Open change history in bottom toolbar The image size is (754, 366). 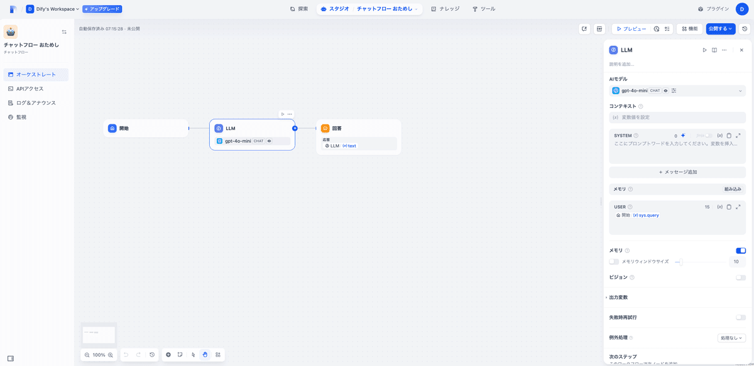pos(152,355)
